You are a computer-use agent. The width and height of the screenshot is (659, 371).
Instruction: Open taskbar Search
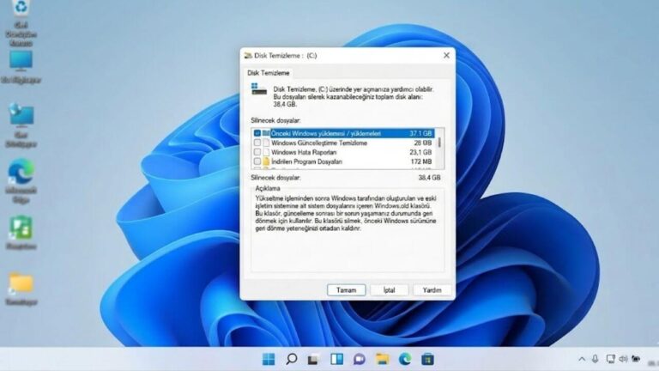[x=291, y=359]
